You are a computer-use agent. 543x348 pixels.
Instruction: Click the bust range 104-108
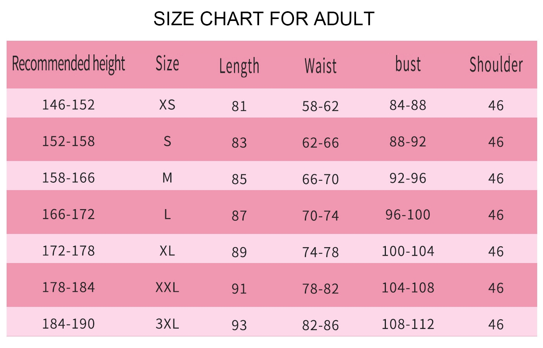408,288
